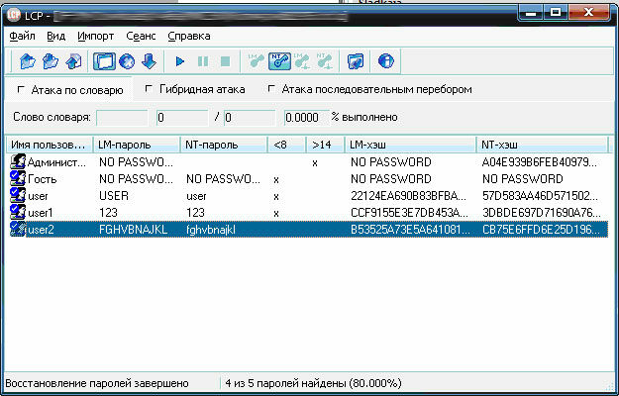Click the Администратор user account icon
Screen dimensions: 619x396
18,161
